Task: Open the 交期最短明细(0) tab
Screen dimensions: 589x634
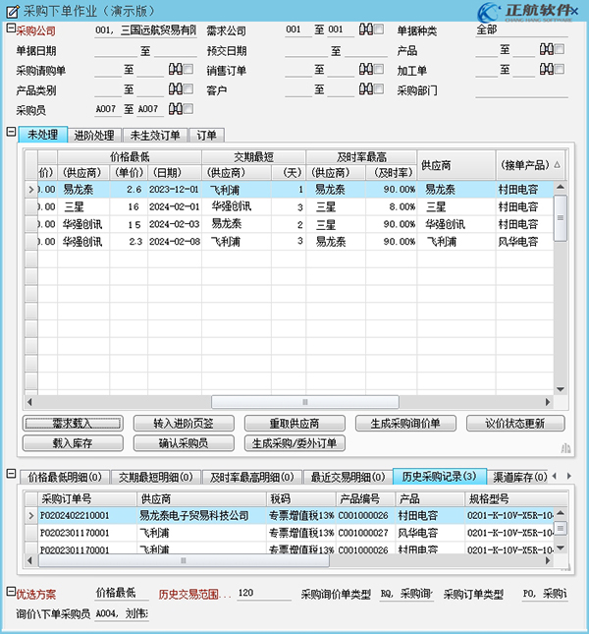Action: pos(155,477)
